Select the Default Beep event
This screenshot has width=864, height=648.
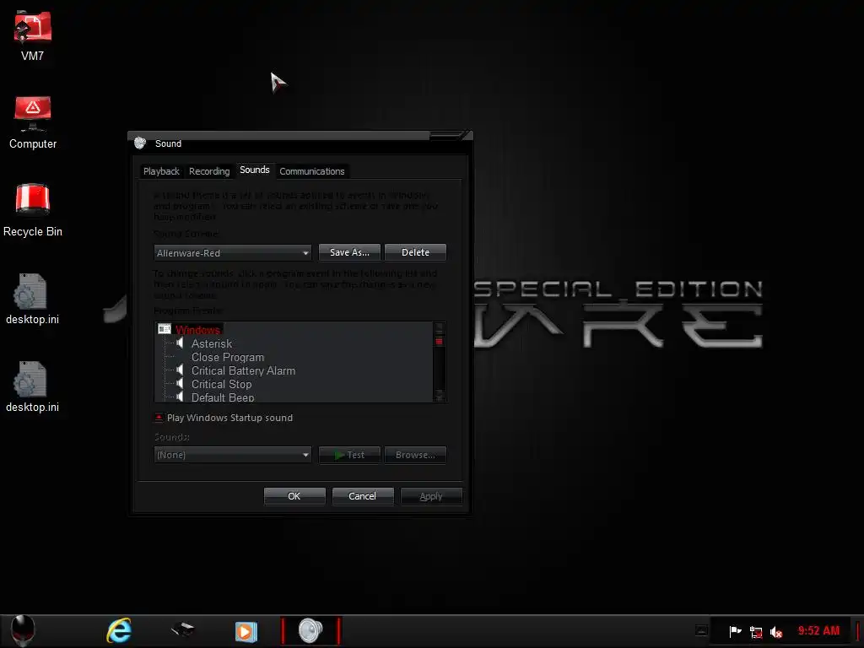click(223, 397)
